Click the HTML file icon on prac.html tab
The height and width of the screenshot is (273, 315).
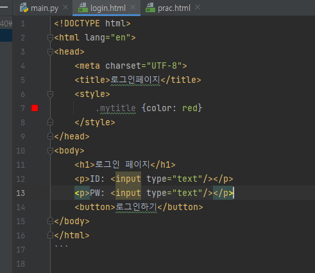pos(150,8)
